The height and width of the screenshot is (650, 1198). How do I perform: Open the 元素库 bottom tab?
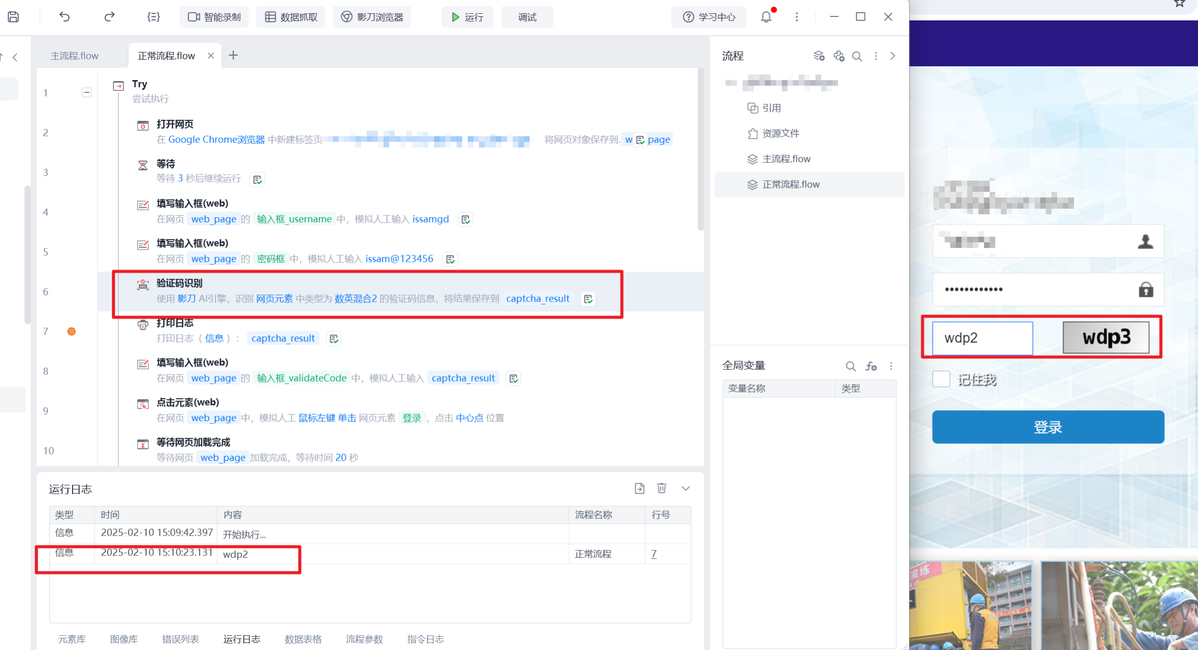tap(71, 639)
